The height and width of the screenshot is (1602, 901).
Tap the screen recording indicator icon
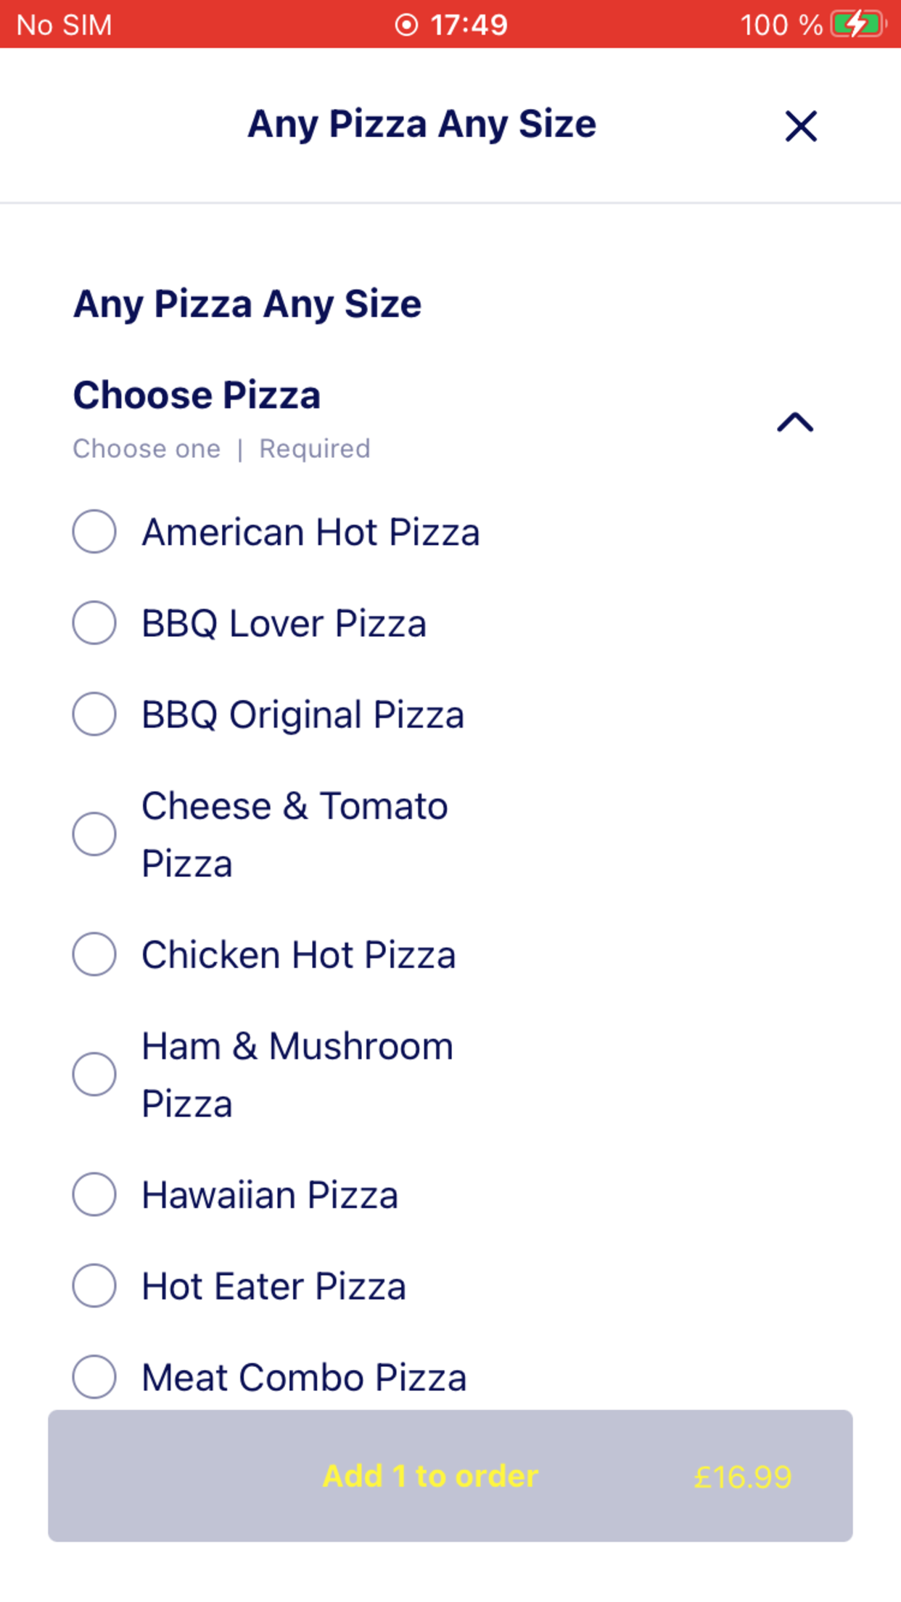(x=406, y=25)
